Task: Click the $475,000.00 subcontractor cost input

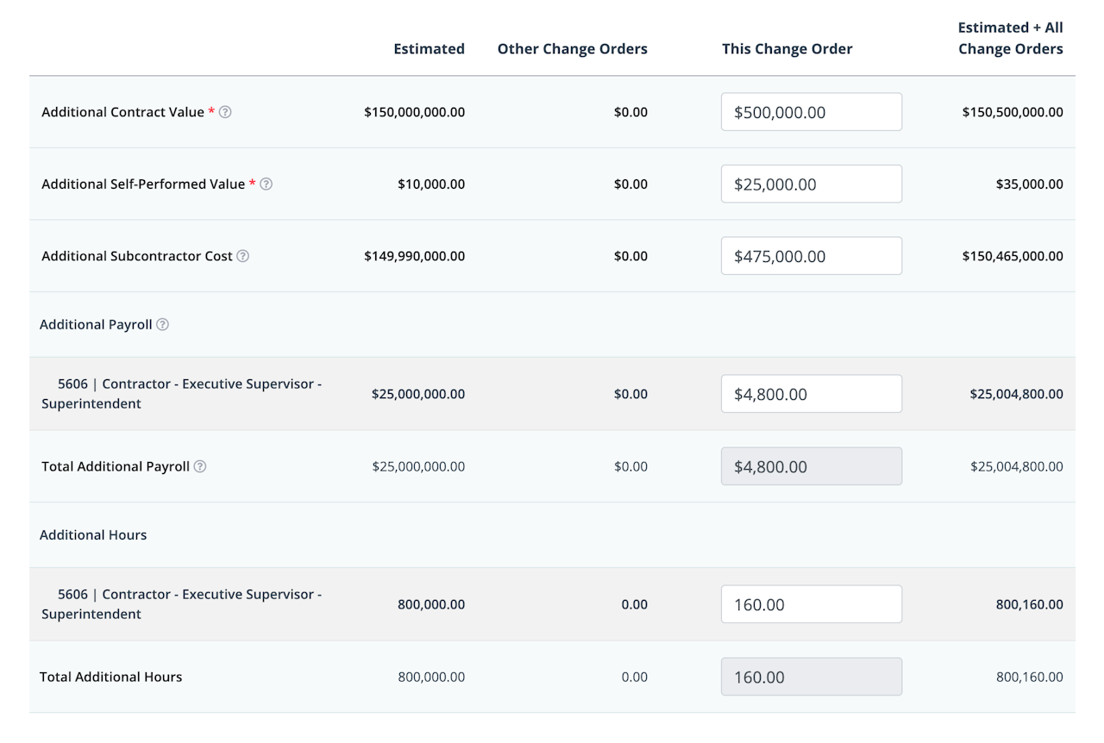Action: [x=811, y=256]
